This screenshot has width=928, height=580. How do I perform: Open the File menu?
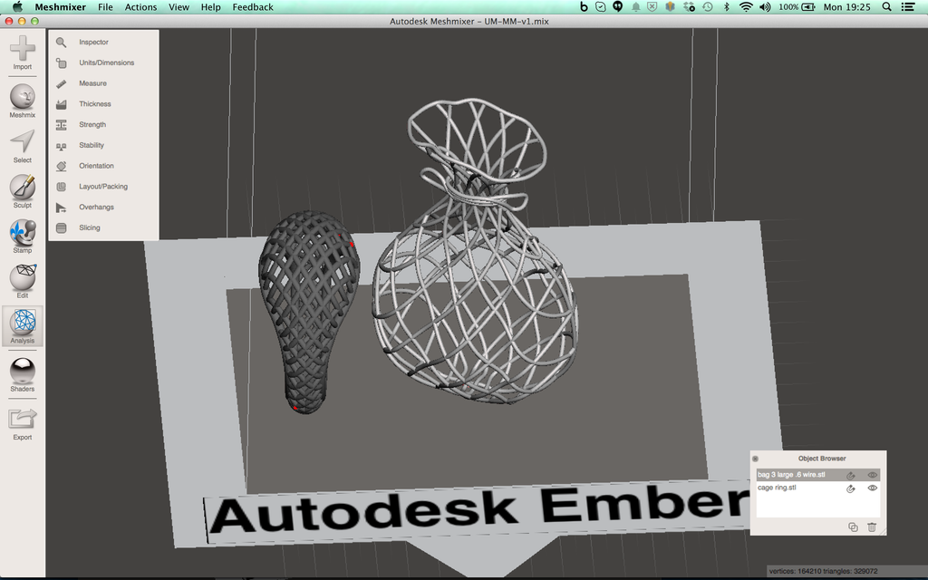[x=105, y=7]
